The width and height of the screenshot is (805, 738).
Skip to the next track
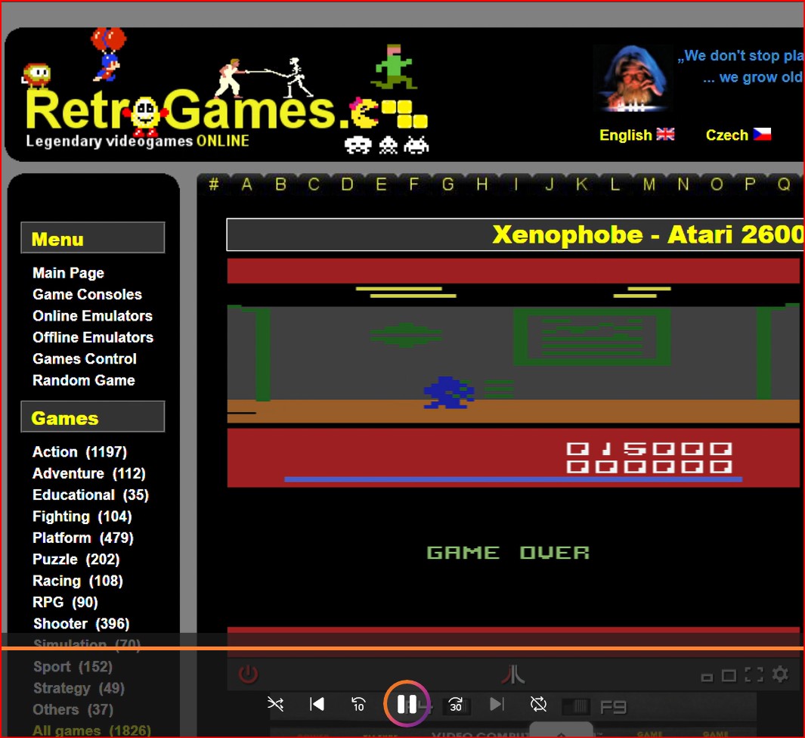[497, 705]
